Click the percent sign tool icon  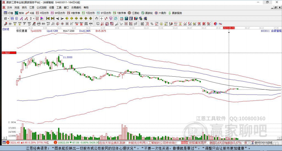click(152, 24)
